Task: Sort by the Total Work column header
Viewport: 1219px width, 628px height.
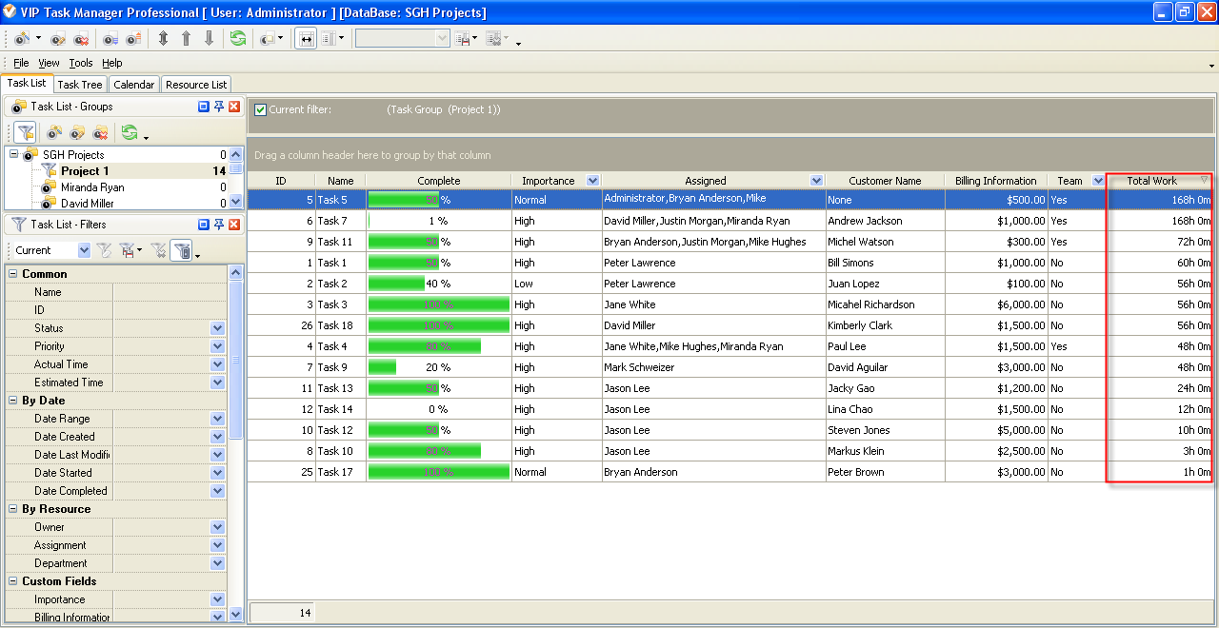Action: tap(1151, 181)
